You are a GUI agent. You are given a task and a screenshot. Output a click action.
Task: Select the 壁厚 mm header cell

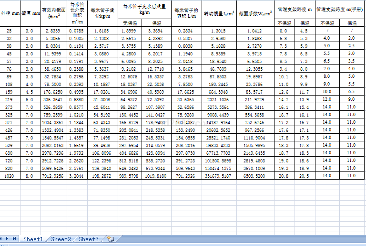tap(29, 13)
